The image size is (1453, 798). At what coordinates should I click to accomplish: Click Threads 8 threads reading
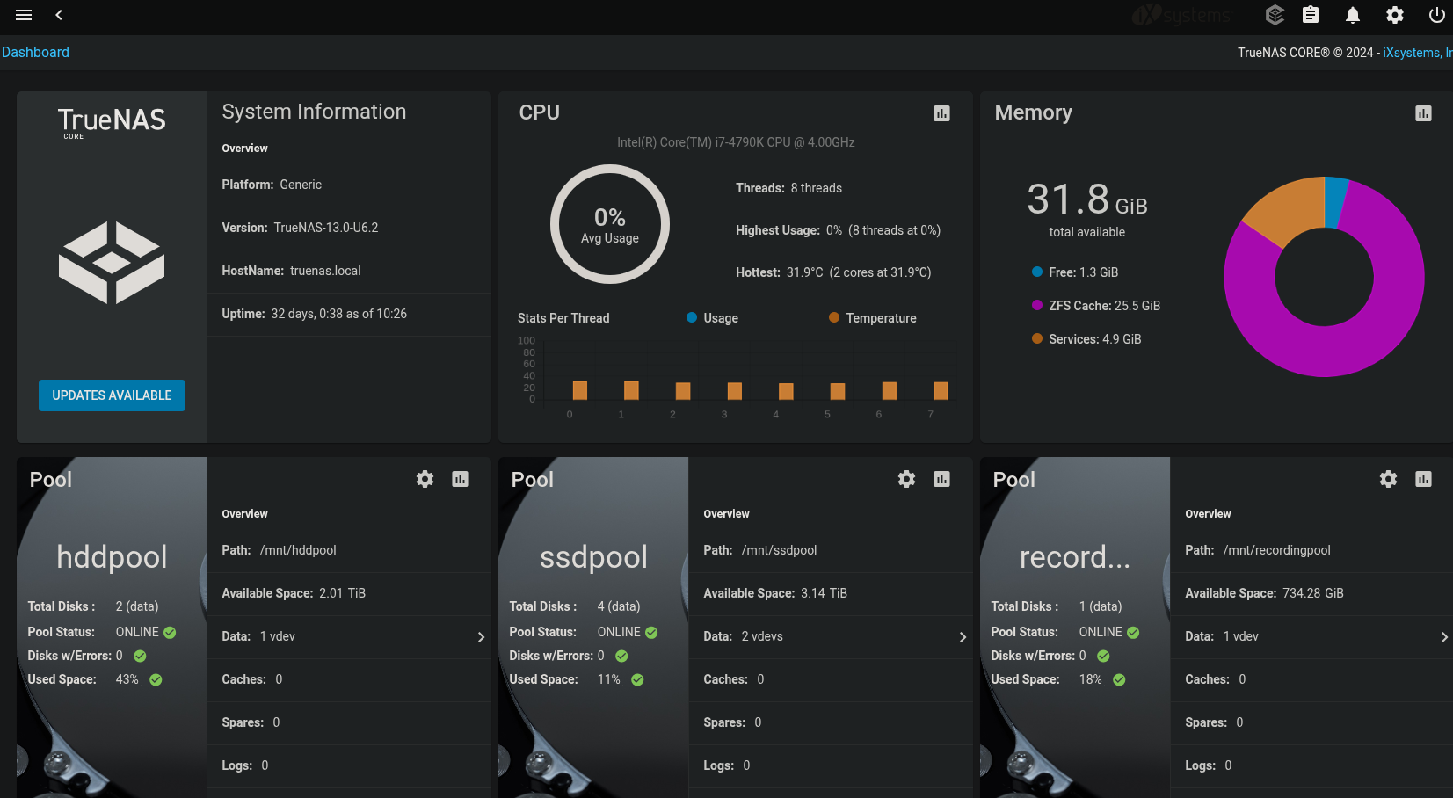[788, 188]
